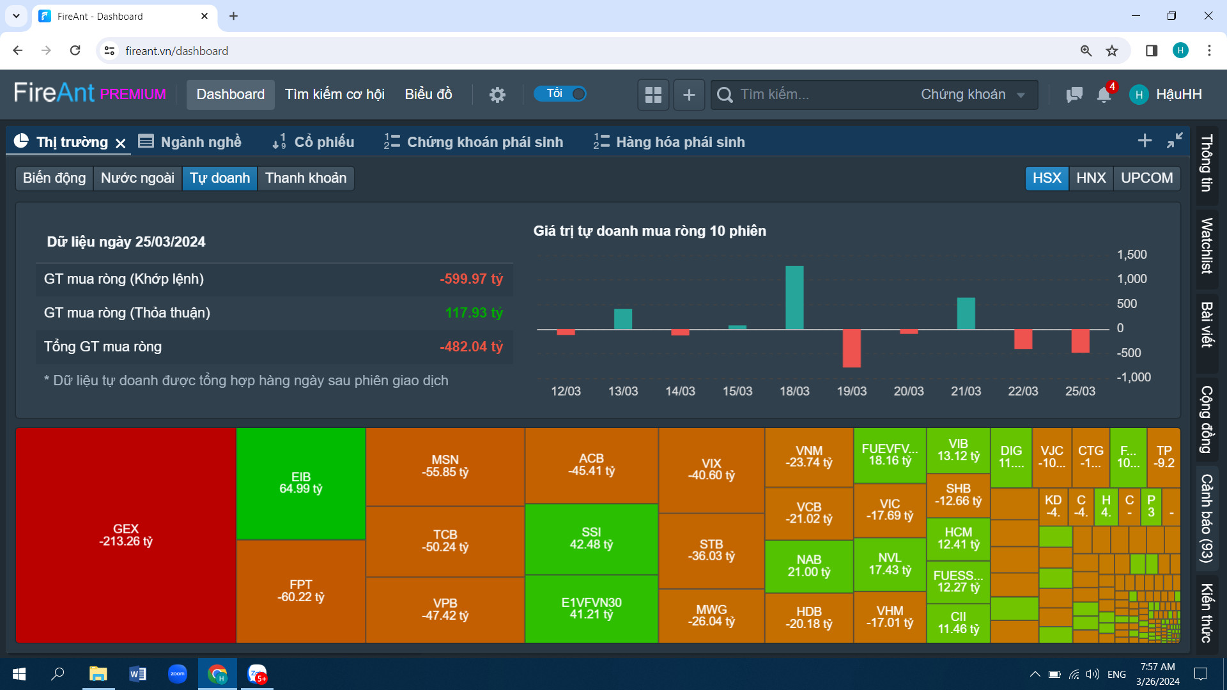This screenshot has width=1227, height=690.
Task: Add a new panel tab with plus
Action: (1145, 141)
